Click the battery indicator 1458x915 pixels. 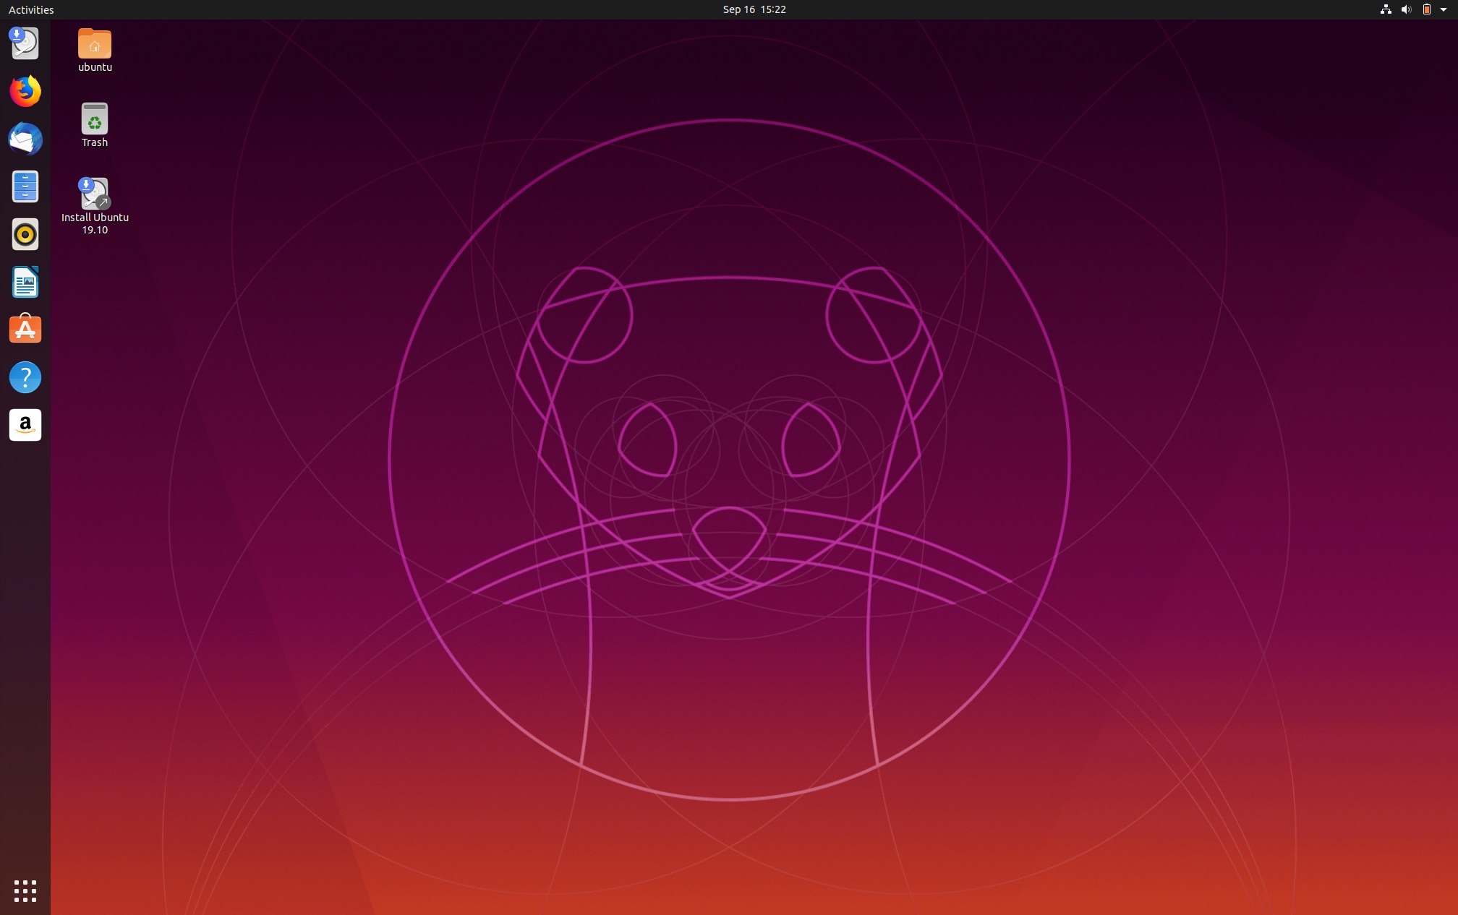point(1426,9)
